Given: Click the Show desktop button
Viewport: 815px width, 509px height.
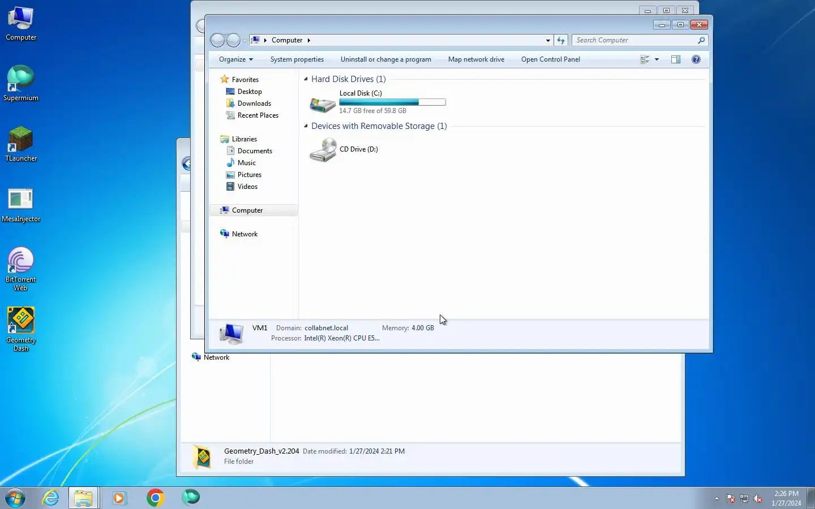Looking at the screenshot, I should [x=810, y=498].
